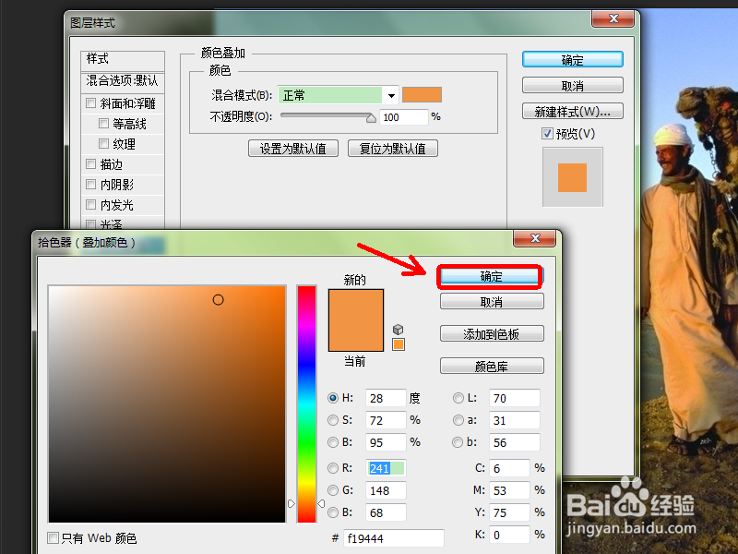Select the S saturation radio button
The image size is (738, 554).
click(x=333, y=420)
